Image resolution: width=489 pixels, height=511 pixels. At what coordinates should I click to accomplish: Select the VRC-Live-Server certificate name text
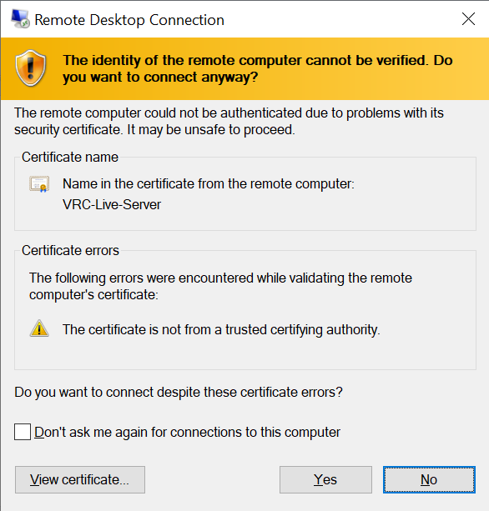[x=112, y=205]
